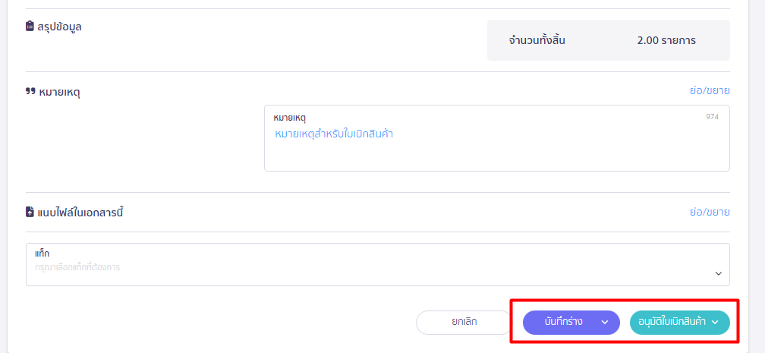Click the แท็ก field label
The height and width of the screenshot is (353, 765).
42,253
